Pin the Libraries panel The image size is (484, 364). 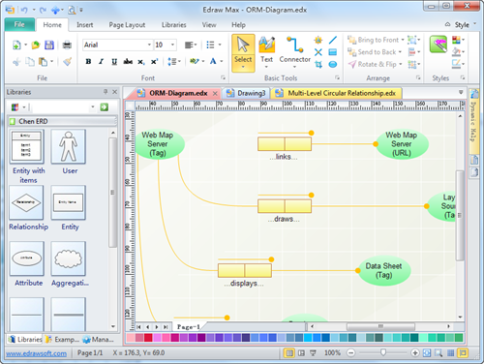tap(106, 92)
